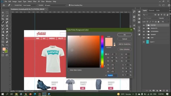Open the Window menu
The width and height of the screenshot is (171, 96).
pyautogui.click(x=49, y=2)
